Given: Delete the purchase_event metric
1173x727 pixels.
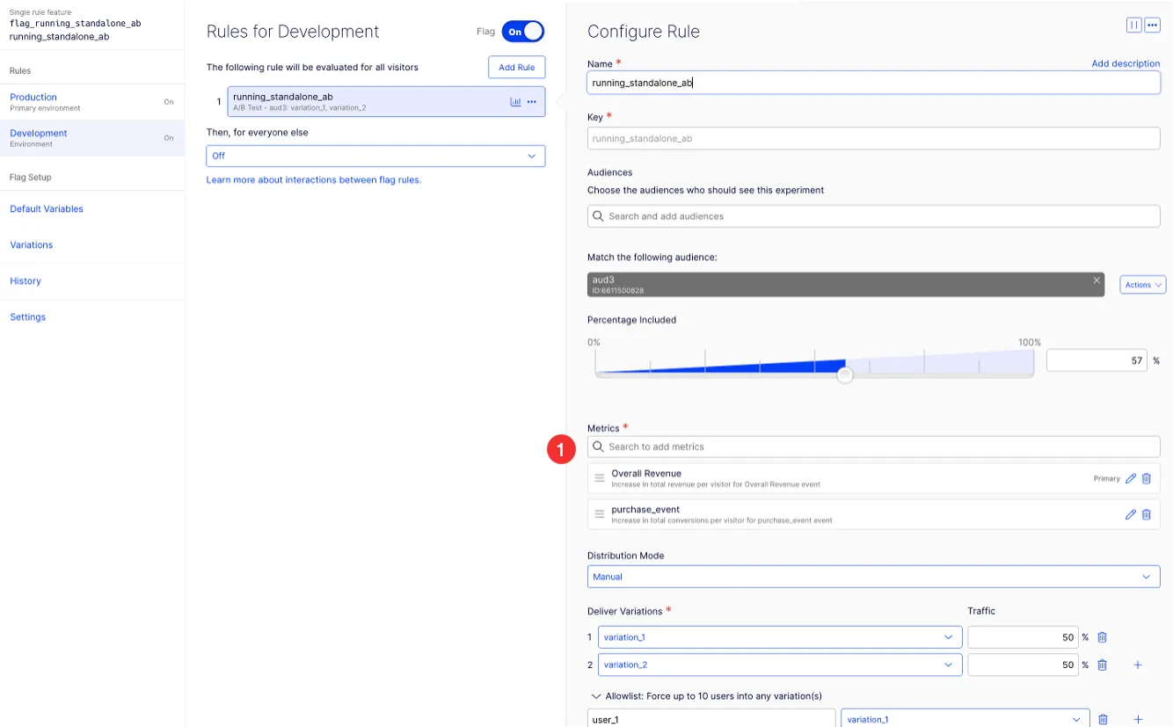Looking at the screenshot, I should pos(1147,515).
